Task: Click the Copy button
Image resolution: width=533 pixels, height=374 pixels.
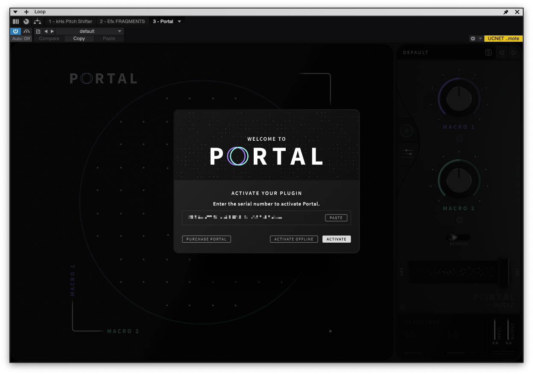Action: click(x=79, y=38)
